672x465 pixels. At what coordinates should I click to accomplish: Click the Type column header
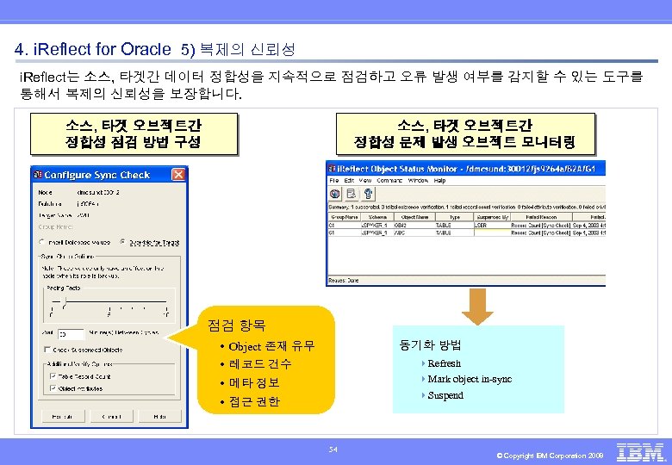(x=454, y=217)
